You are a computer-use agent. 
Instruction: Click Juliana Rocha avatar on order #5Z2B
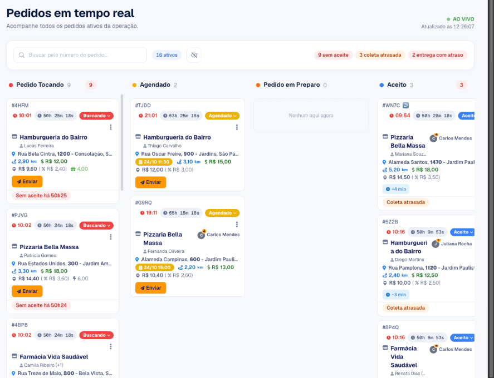click(x=436, y=243)
